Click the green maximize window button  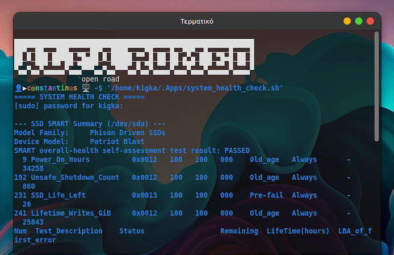(359, 21)
